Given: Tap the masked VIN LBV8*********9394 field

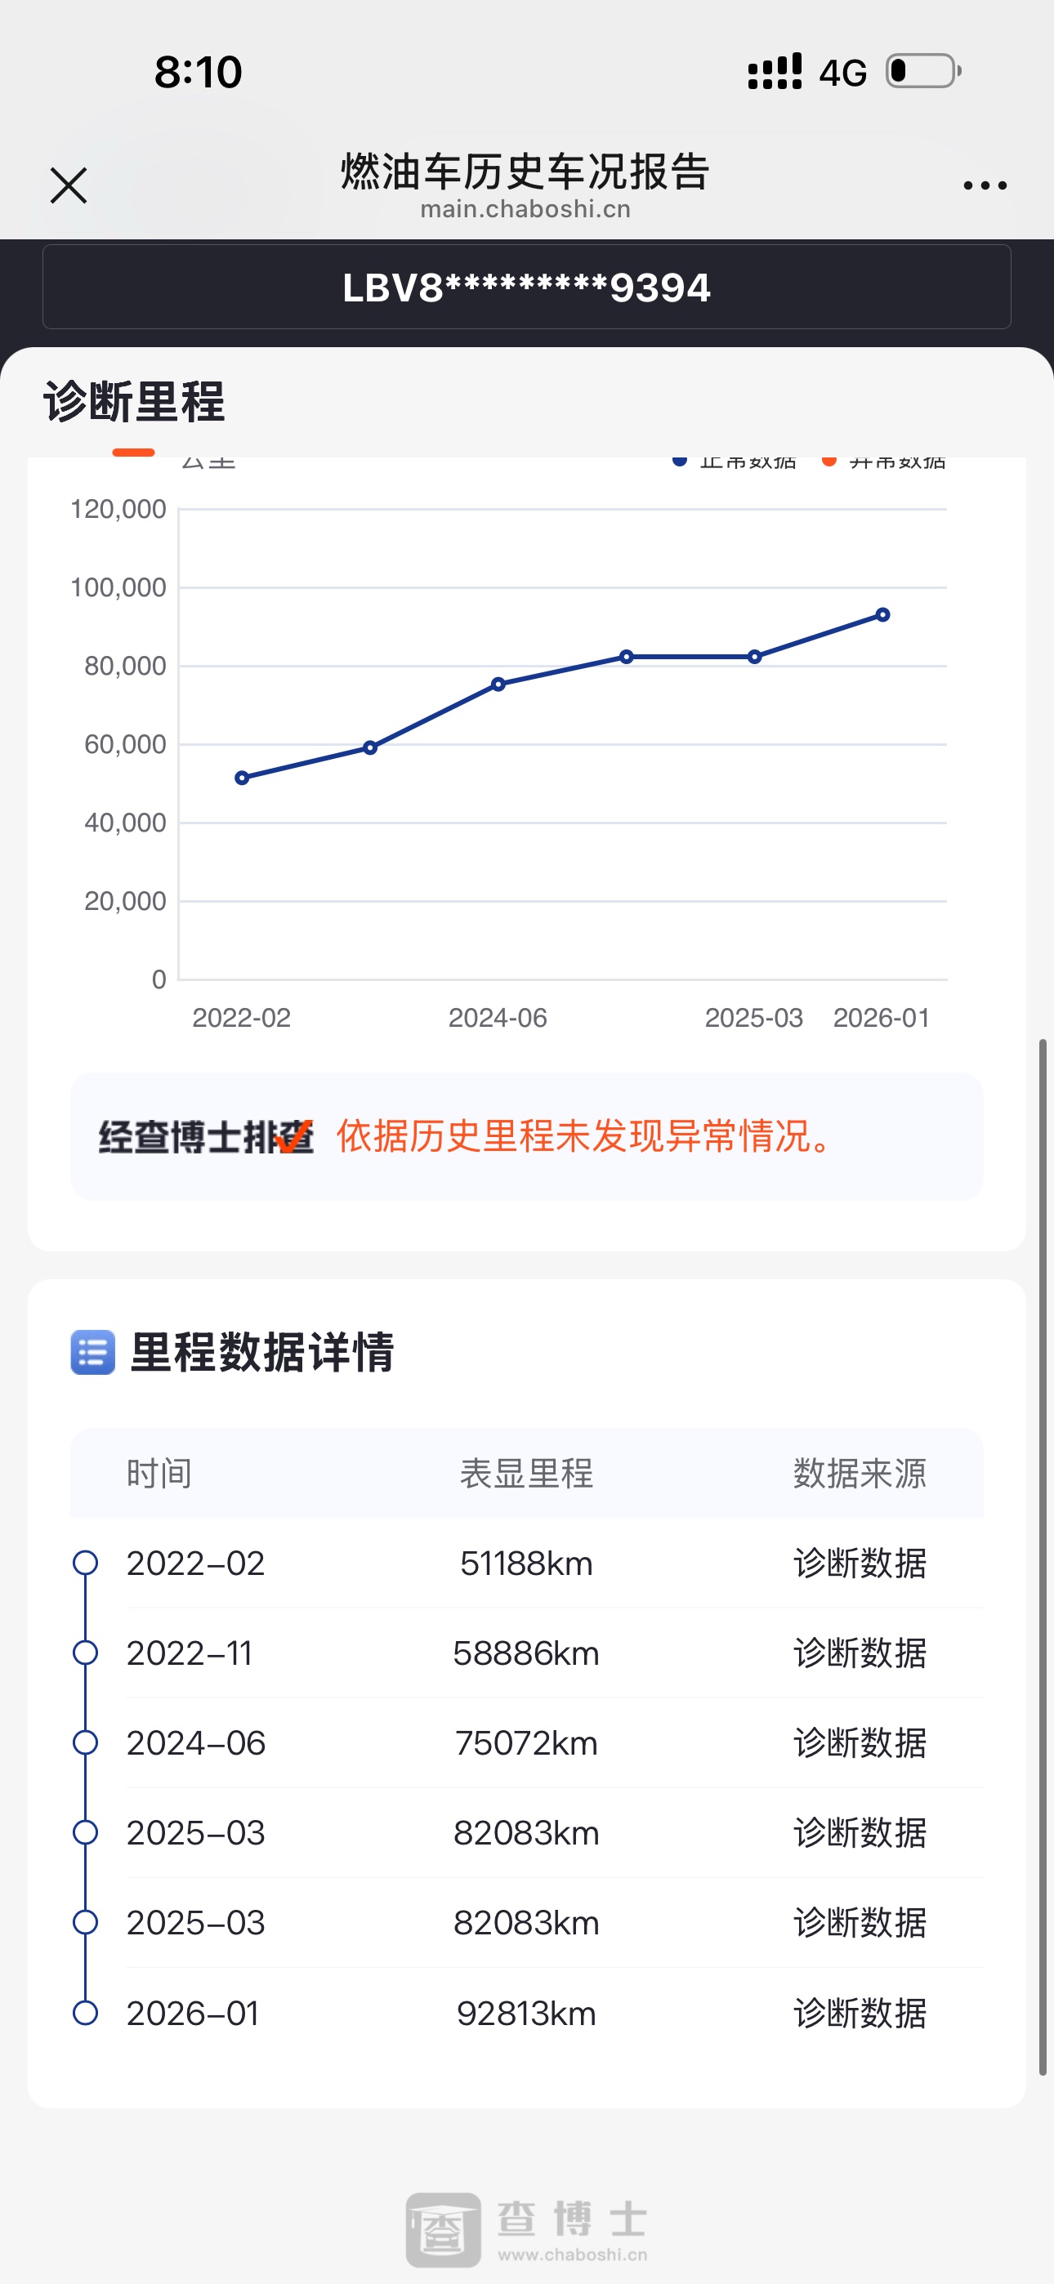Looking at the screenshot, I should pos(527,288).
